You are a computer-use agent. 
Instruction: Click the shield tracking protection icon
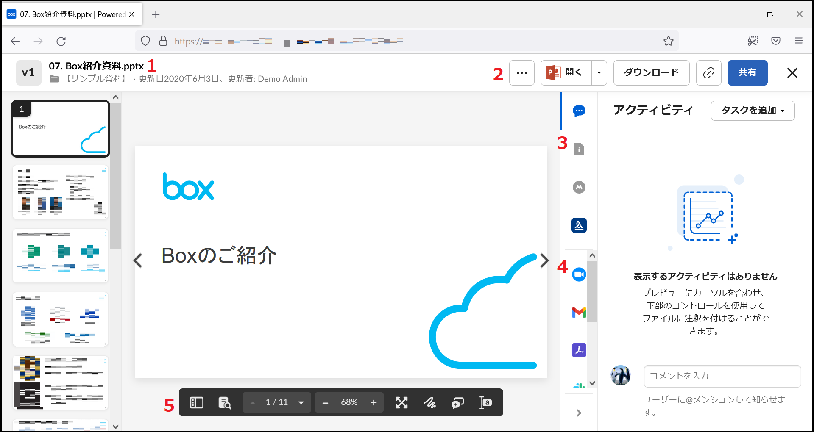coord(145,41)
